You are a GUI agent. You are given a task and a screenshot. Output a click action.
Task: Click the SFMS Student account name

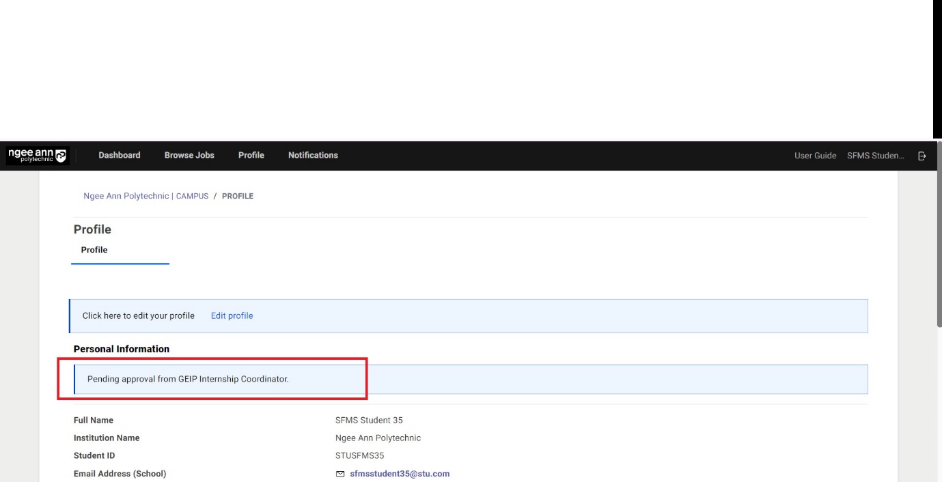[x=875, y=156]
